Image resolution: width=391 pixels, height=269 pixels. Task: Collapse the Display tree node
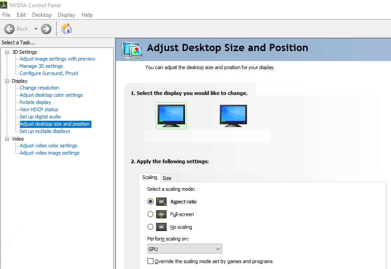pos(7,81)
